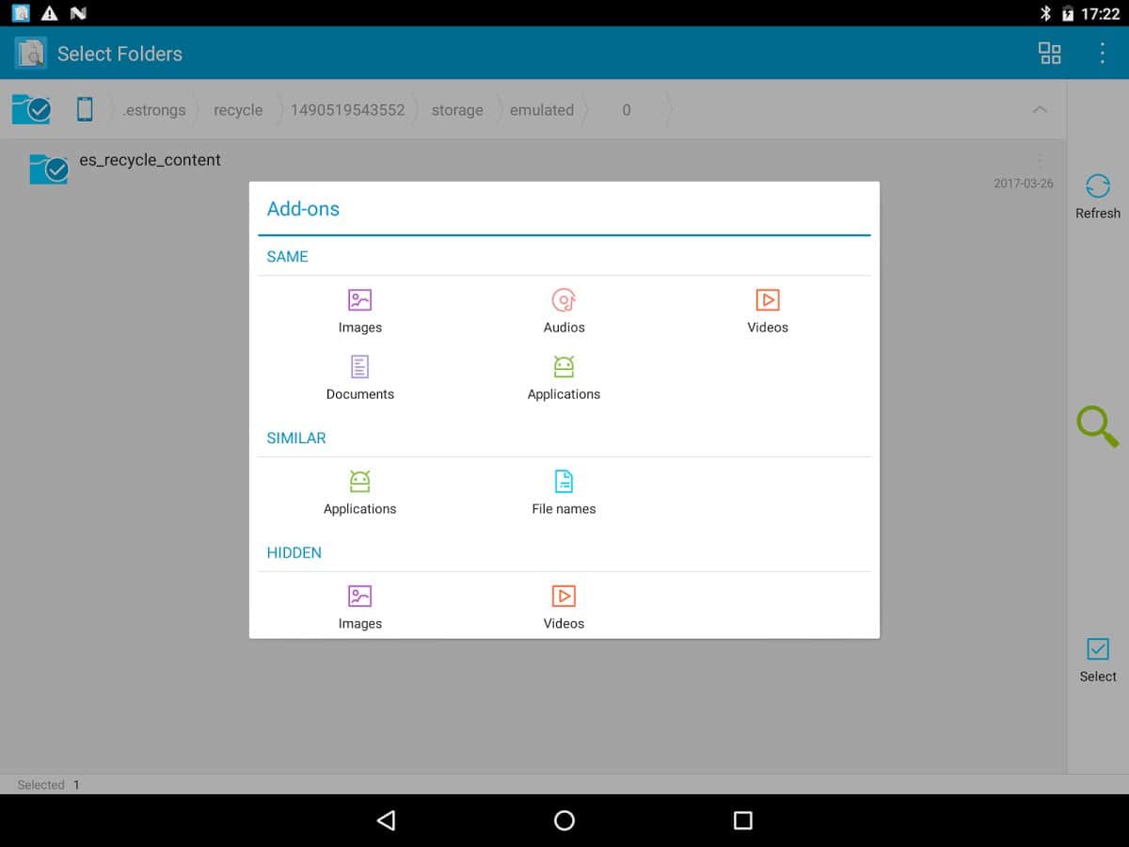Select Images under the HIDDEN section

point(359,608)
